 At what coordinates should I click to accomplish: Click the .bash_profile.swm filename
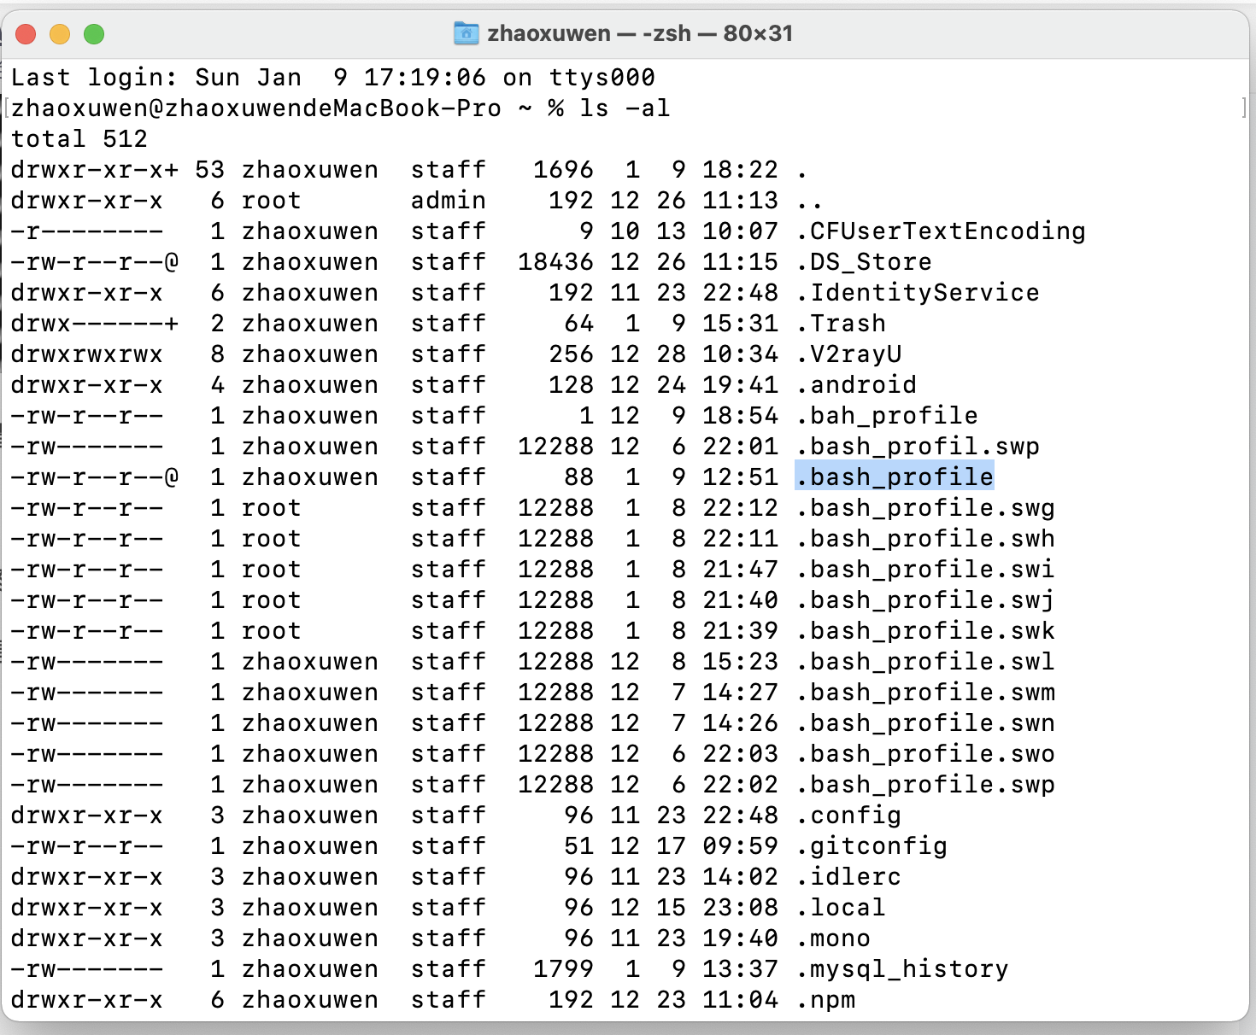point(925,692)
